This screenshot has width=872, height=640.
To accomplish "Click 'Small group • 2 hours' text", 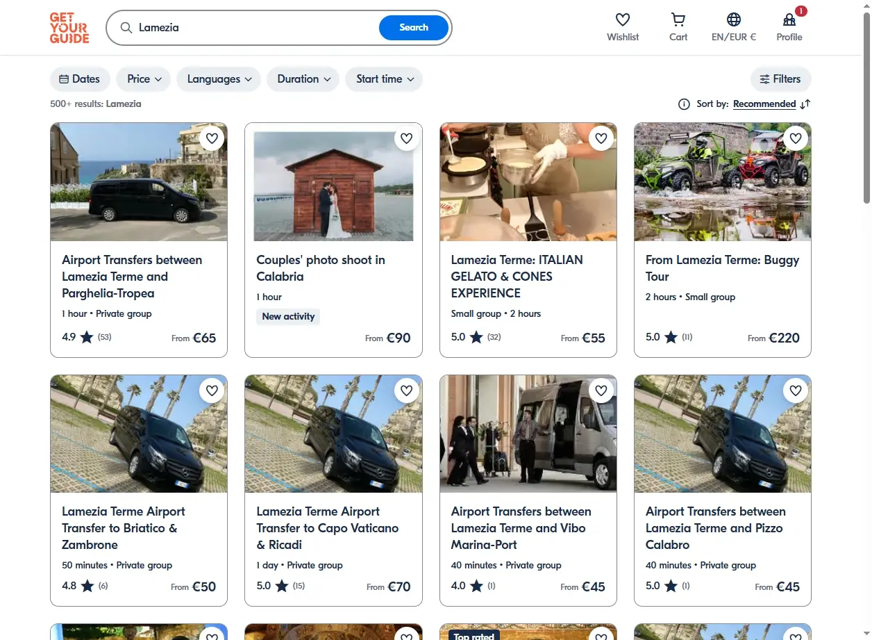I will [496, 313].
